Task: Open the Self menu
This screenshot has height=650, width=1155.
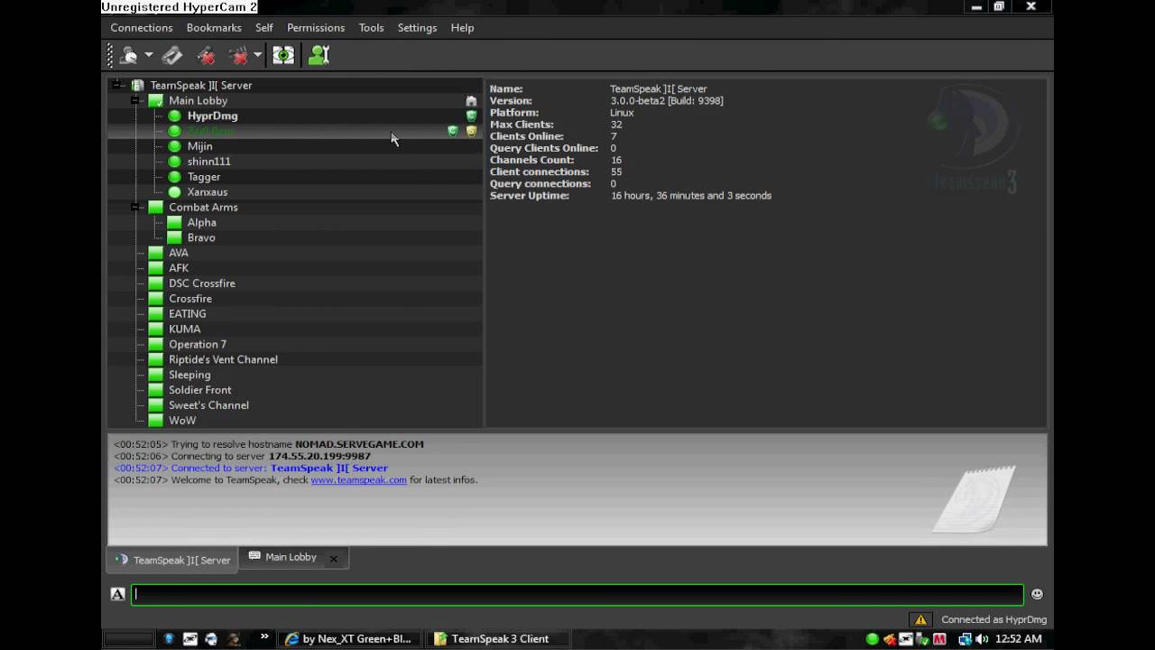Action: [x=264, y=28]
